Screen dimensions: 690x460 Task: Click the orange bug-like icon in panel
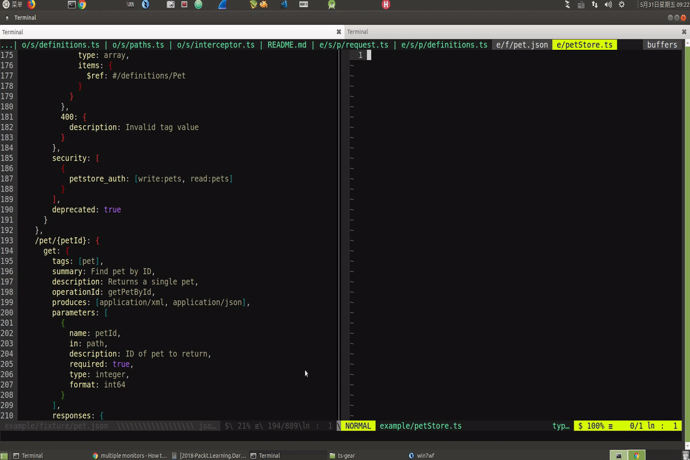point(264,4)
